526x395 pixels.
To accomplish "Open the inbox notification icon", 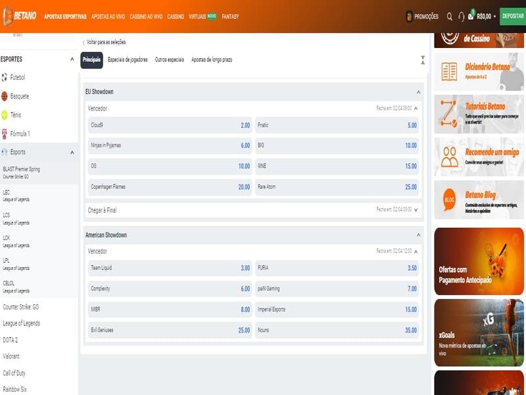I will (x=471, y=15).
